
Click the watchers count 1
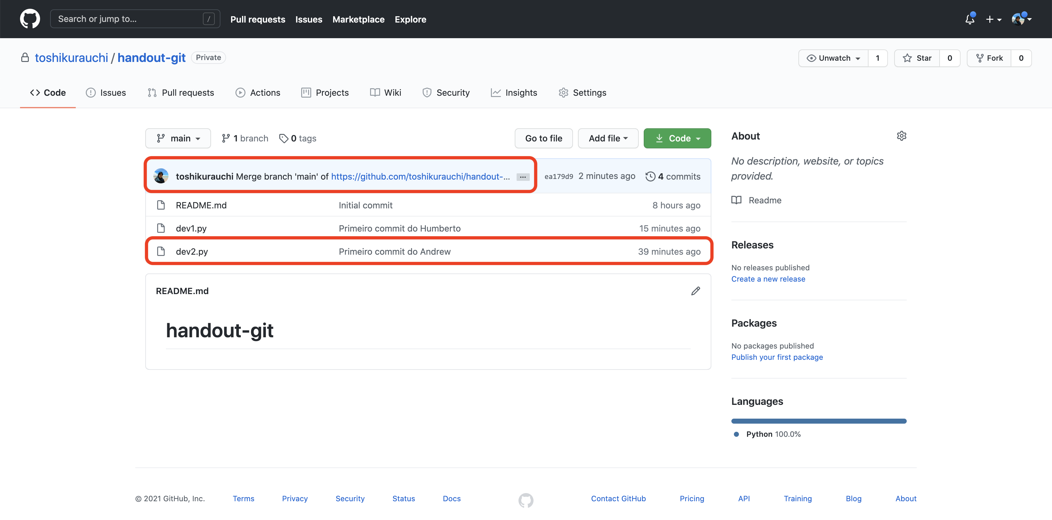point(878,58)
